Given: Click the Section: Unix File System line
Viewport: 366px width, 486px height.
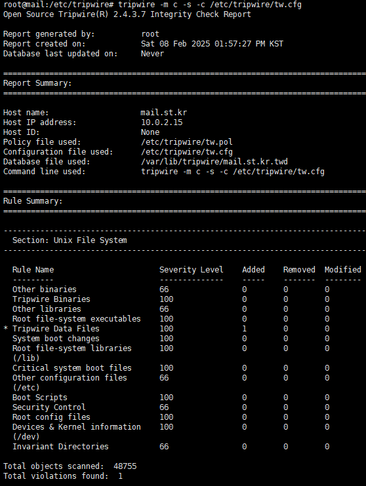Looking at the screenshot, I should pyautogui.click(x=70, y=240).
